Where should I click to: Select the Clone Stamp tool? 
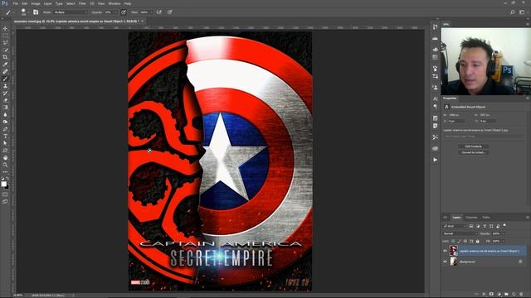point(5,86)
